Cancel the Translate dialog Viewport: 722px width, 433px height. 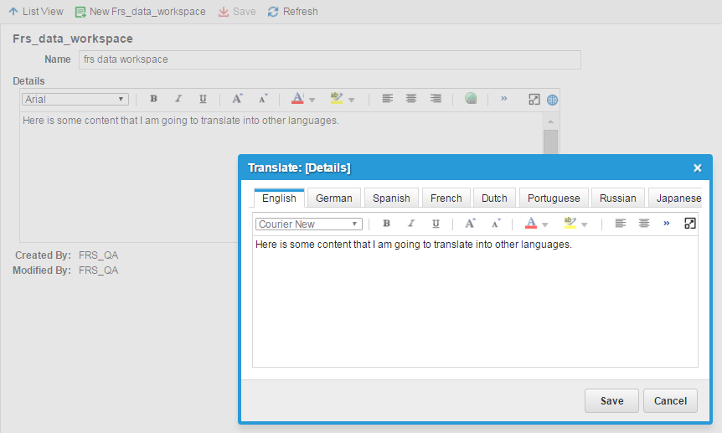(670, 401)
